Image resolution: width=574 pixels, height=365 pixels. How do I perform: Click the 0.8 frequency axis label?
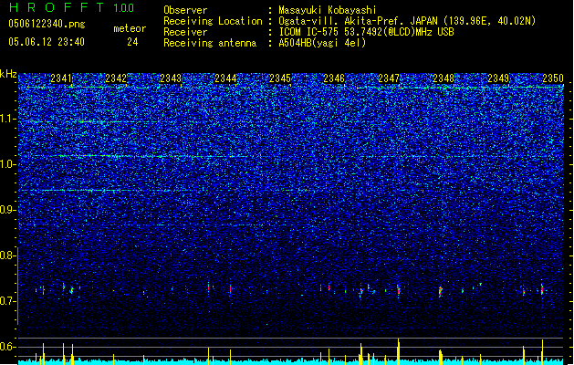[7, 255]
